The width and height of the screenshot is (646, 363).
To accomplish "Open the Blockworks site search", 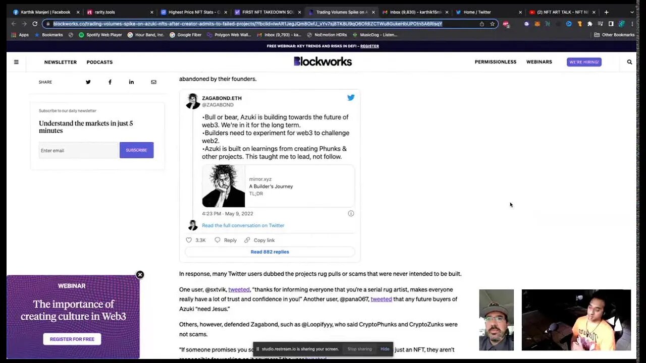I will pos(629,62).
